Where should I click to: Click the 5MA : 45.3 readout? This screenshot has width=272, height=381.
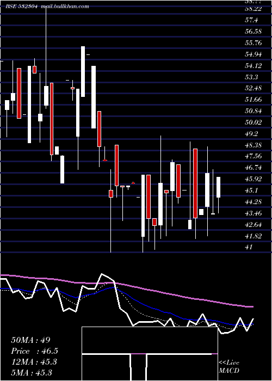32,372
